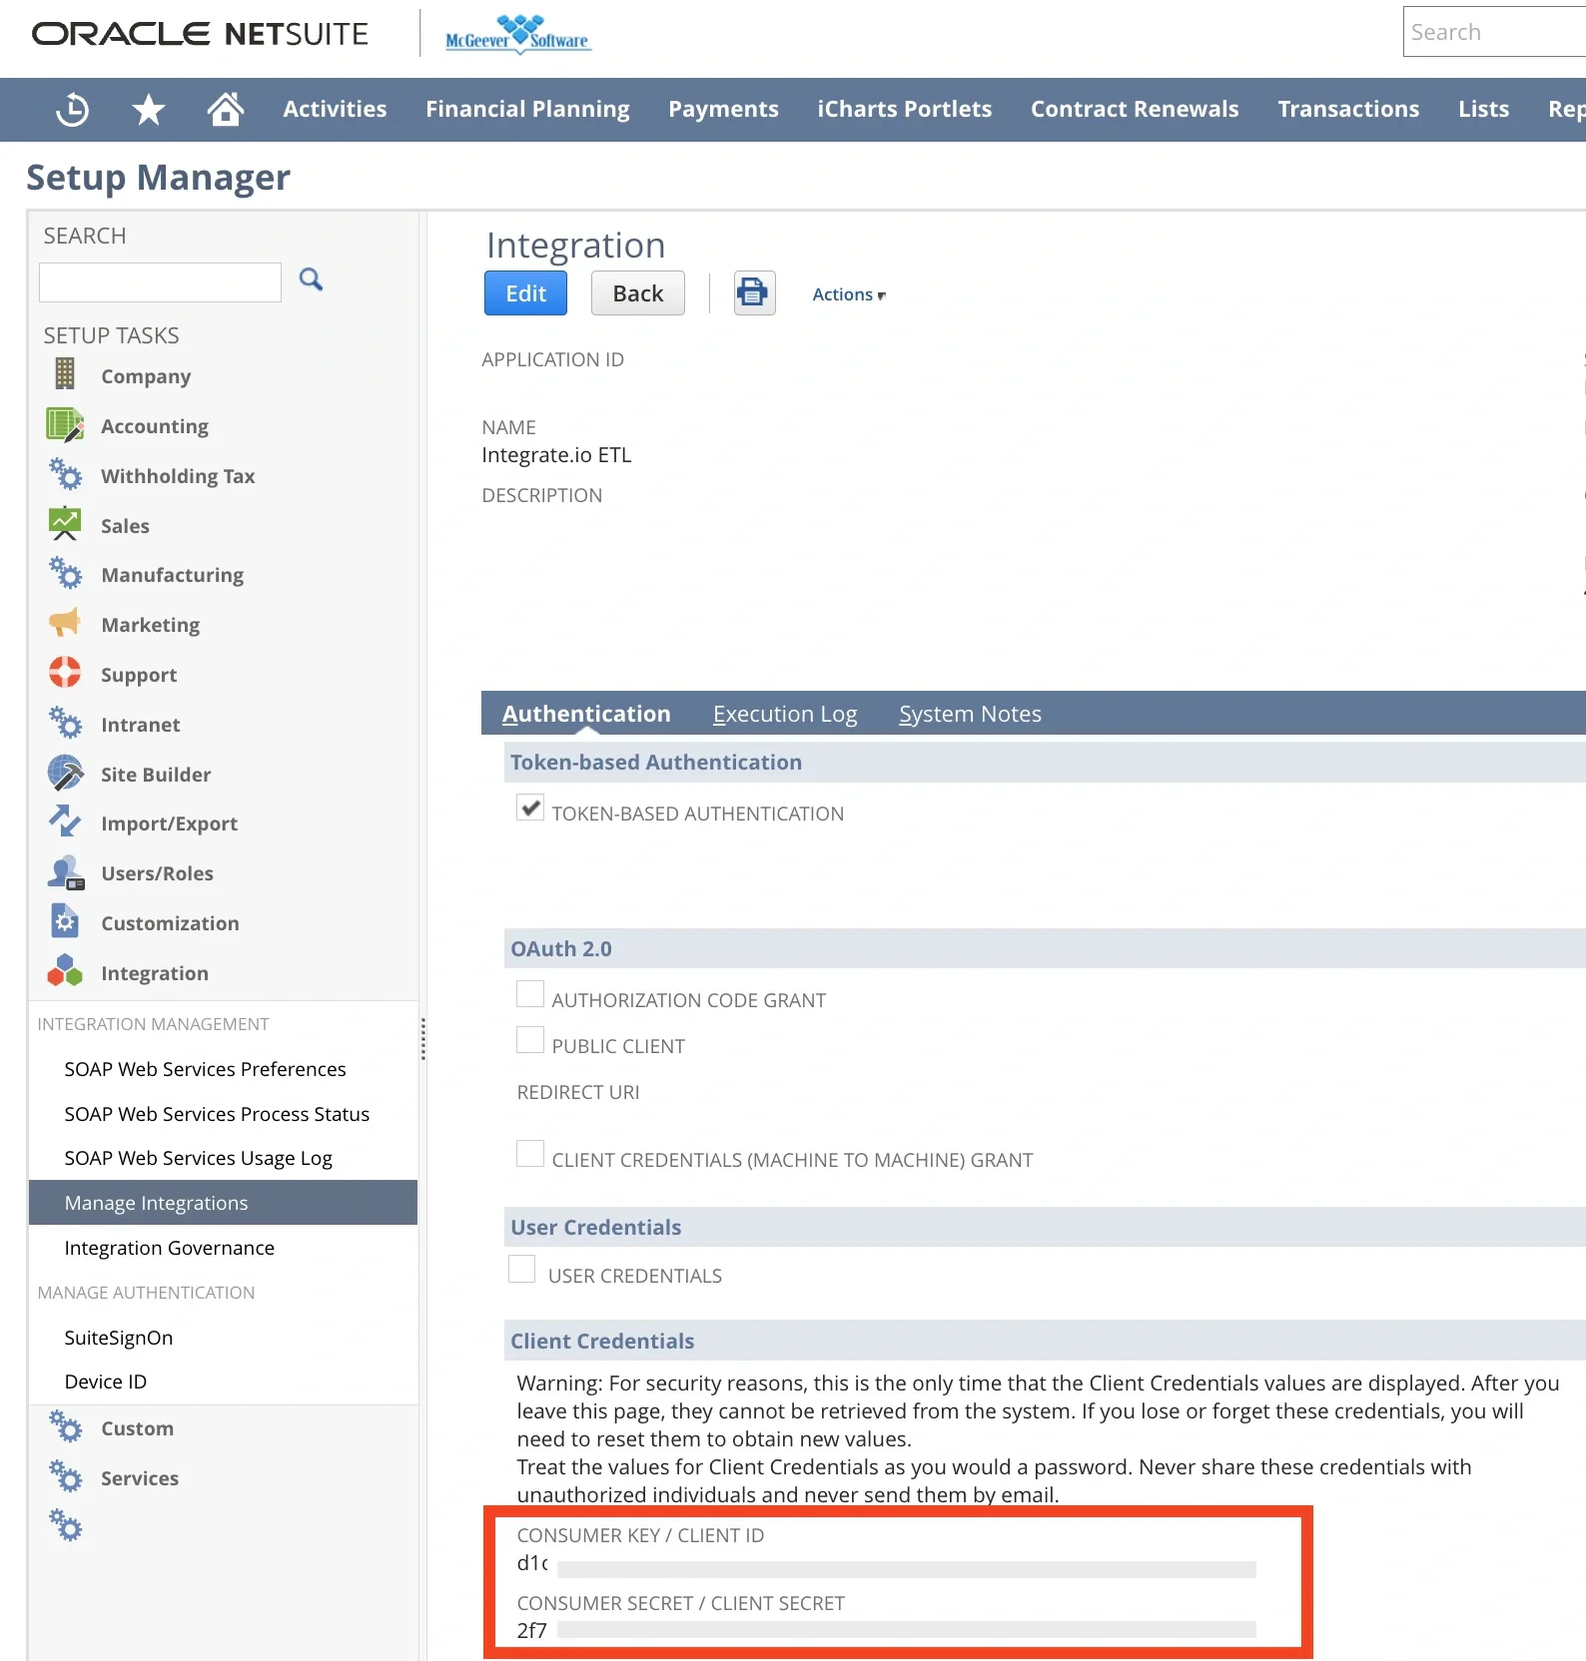The height and width of the screenshot is (1661, 1586).
Task: Click the Company setup task label
Action: click(x=146, y=376)
